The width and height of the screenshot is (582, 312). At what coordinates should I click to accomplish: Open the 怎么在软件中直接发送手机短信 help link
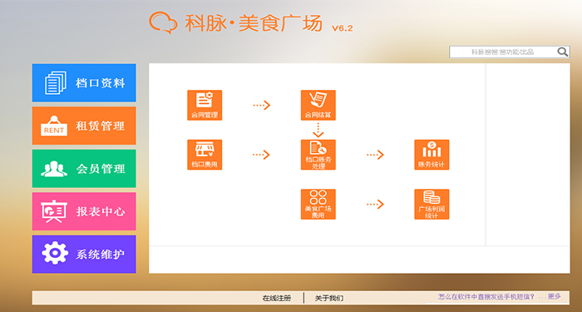486,297
